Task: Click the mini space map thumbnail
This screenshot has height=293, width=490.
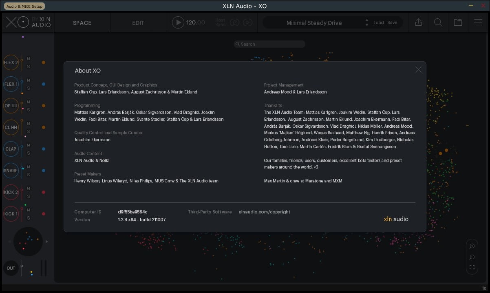Action: (x=28, y=242)
